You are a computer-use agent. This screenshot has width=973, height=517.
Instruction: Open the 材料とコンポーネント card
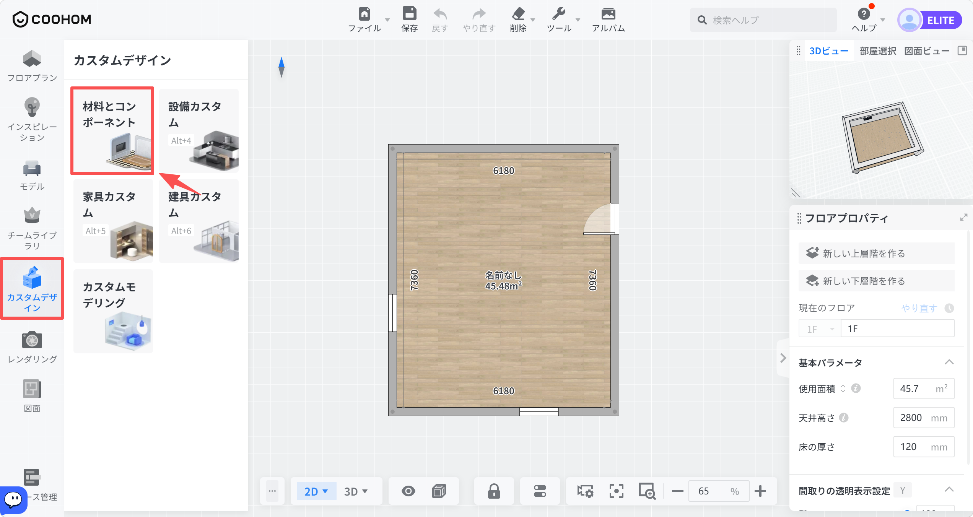tap(112, 131)
